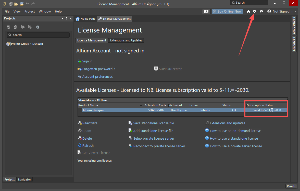
Task: Click Add standalone license file link
Action: click(x=153, y=131)
